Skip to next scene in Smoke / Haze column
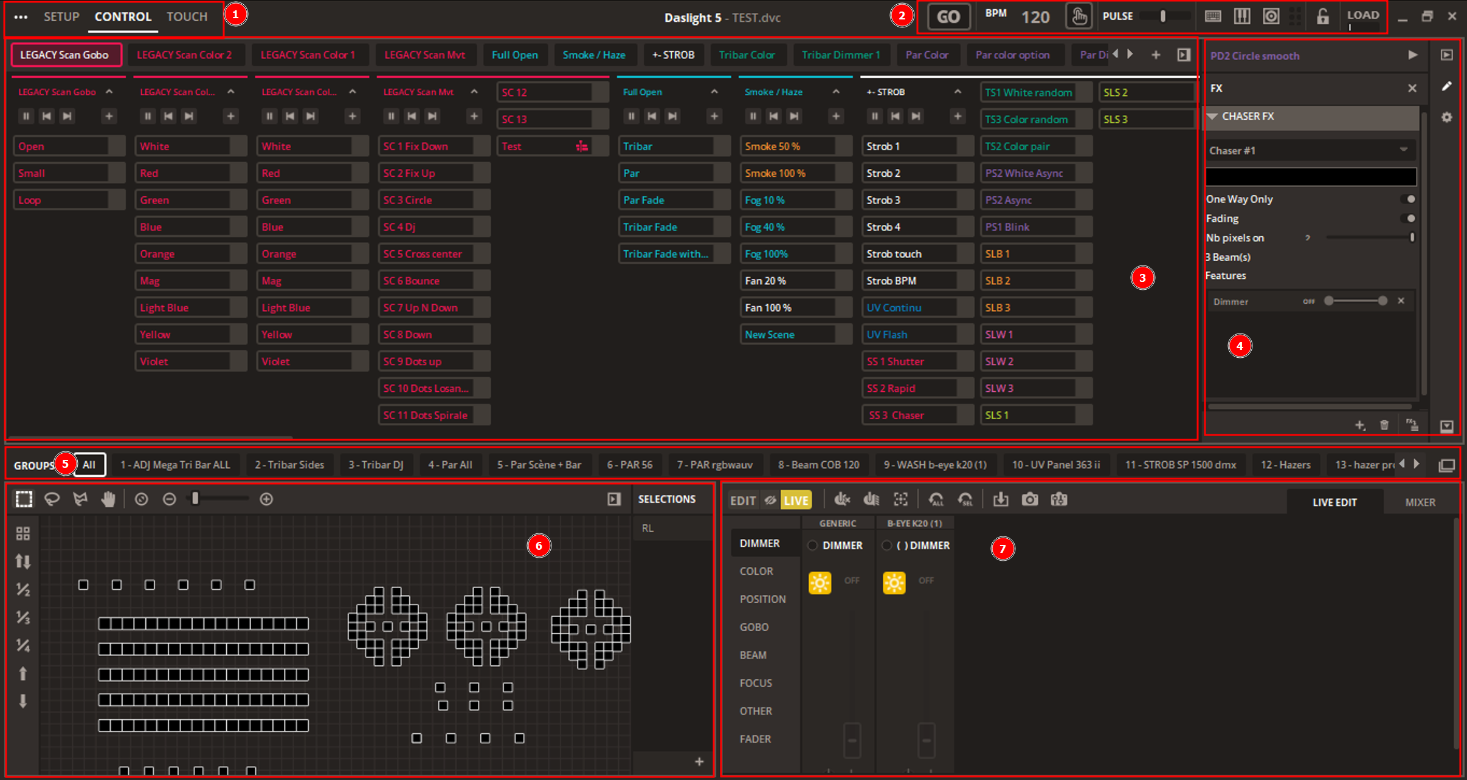 coord(794,116)
